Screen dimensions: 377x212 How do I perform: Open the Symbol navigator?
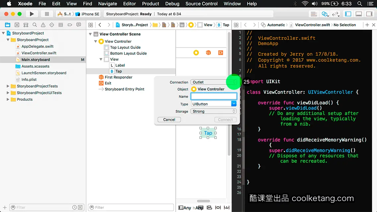(x=17, y=25)
